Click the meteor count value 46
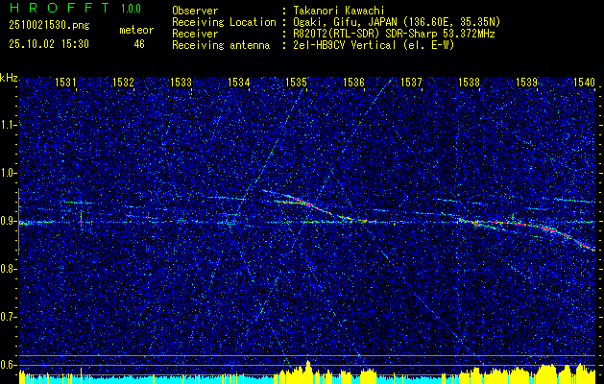Image resolution: width=604 pixels, height=384 pixels. point(139,44)
